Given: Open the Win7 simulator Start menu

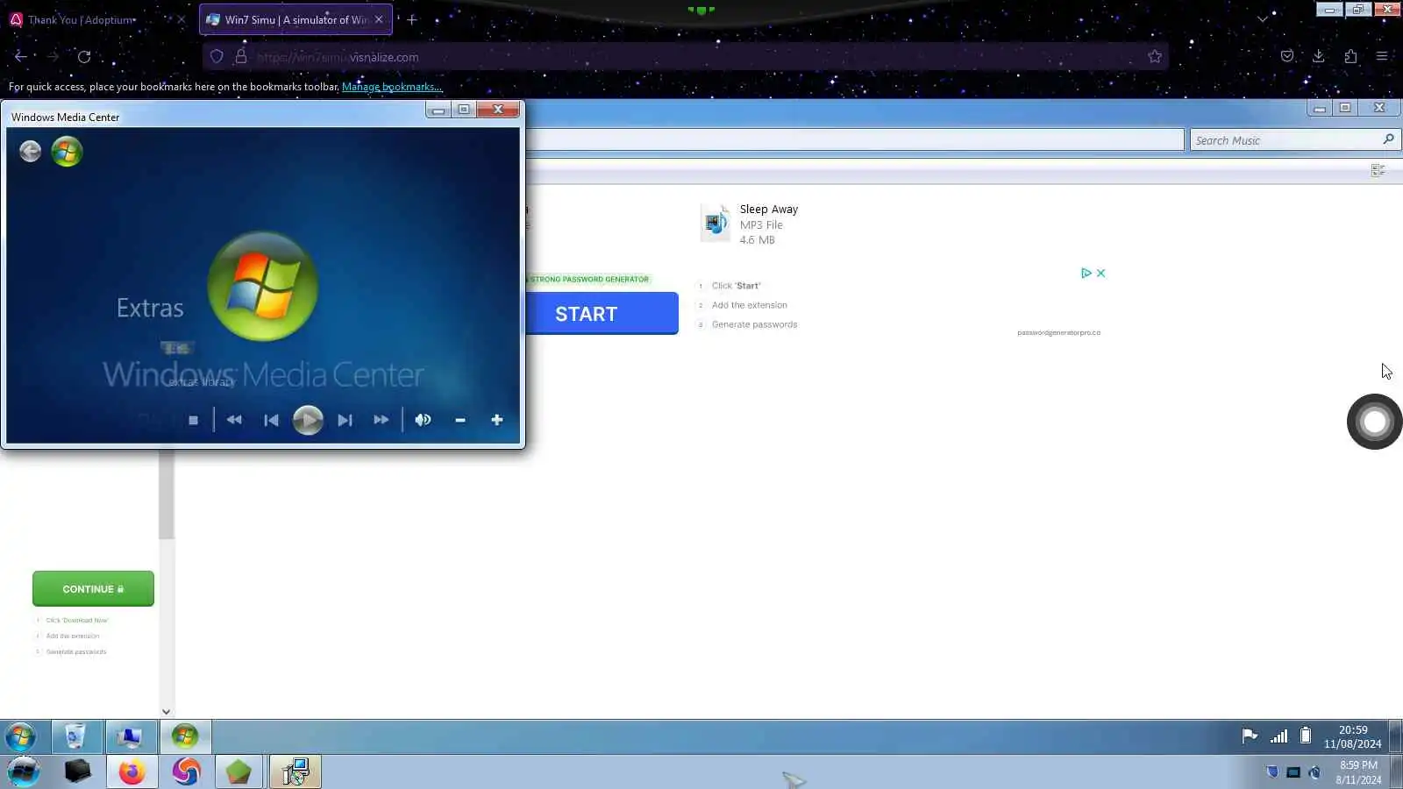Looking at the screenshot, I should click(20, 736).
